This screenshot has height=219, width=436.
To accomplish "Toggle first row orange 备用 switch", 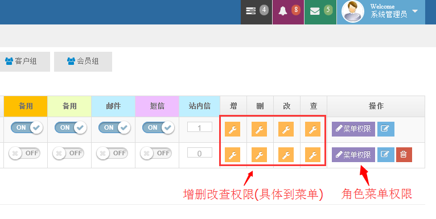I will click(x=27, y=127).
